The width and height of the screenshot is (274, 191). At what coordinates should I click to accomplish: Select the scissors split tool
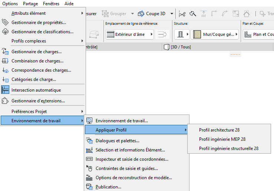(x=182, y=14)
